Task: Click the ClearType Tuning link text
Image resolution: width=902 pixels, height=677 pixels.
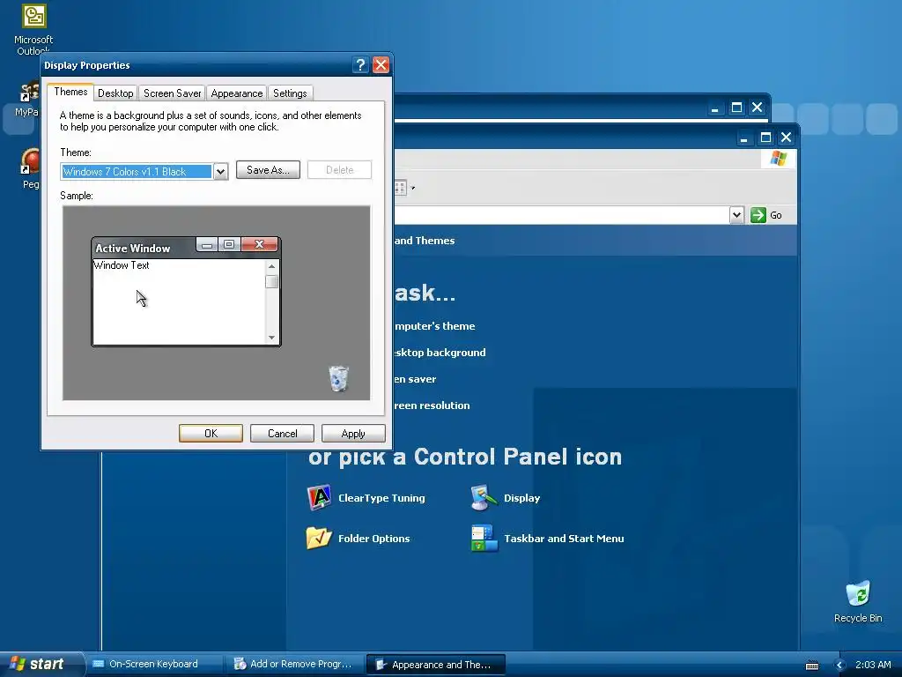Action: click(x=381, y=498)
